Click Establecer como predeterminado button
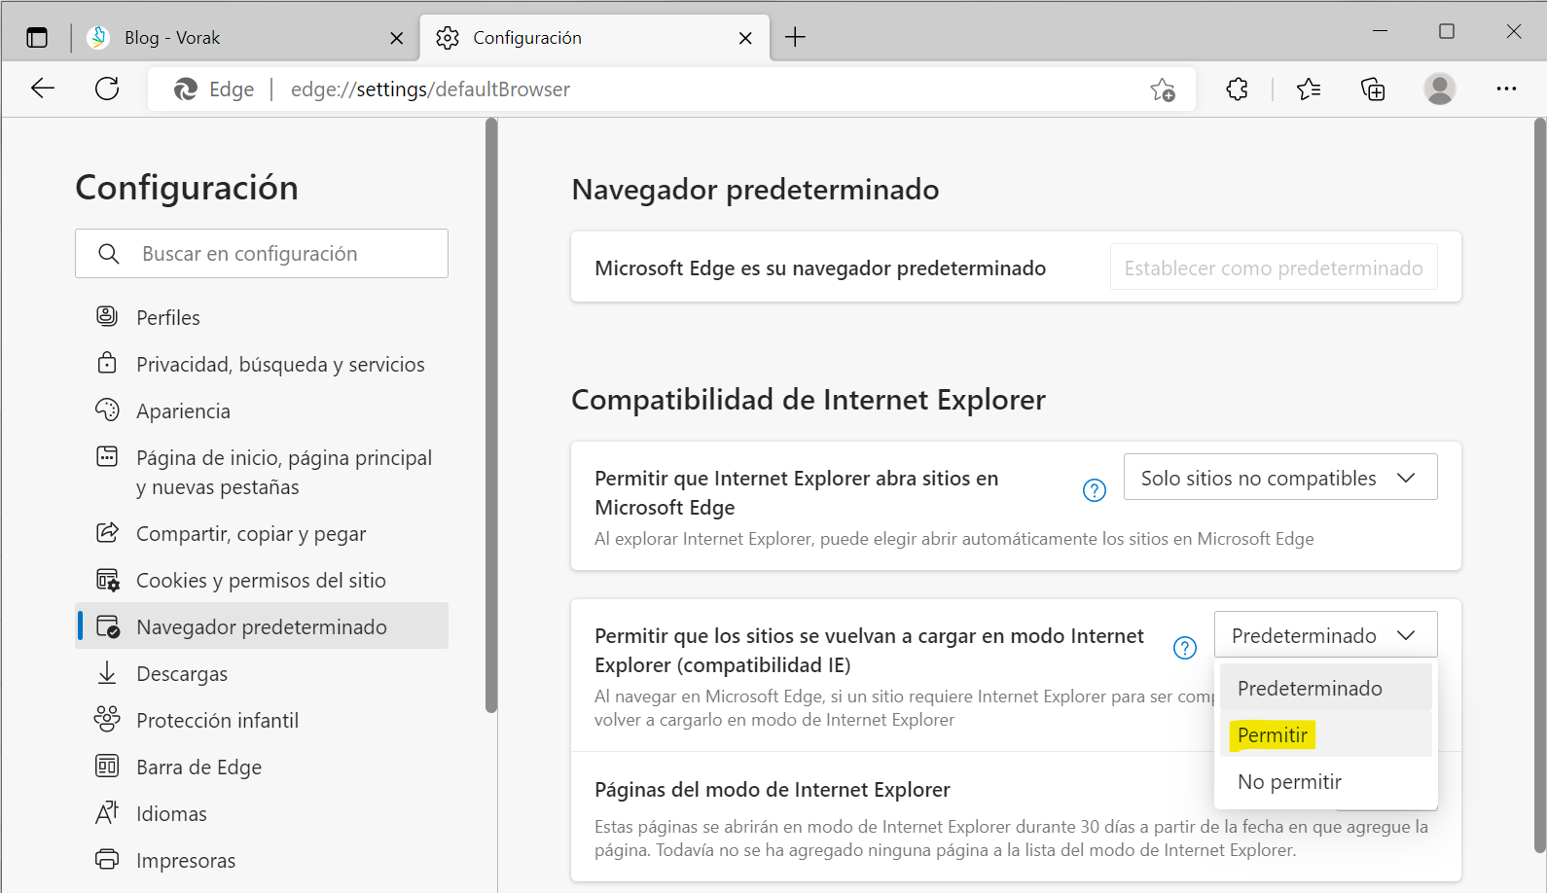Image resolution: width=1547 pixels, height=893 pixels. [1274, 268]
